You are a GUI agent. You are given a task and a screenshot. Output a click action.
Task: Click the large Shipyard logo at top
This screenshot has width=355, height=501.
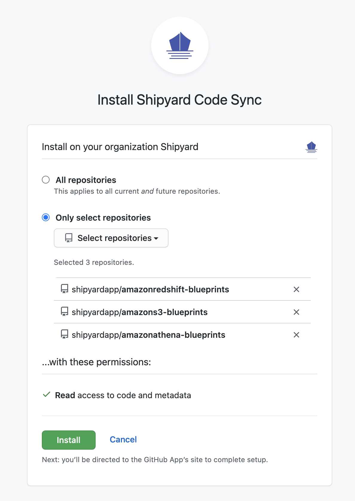pos(180,45)
